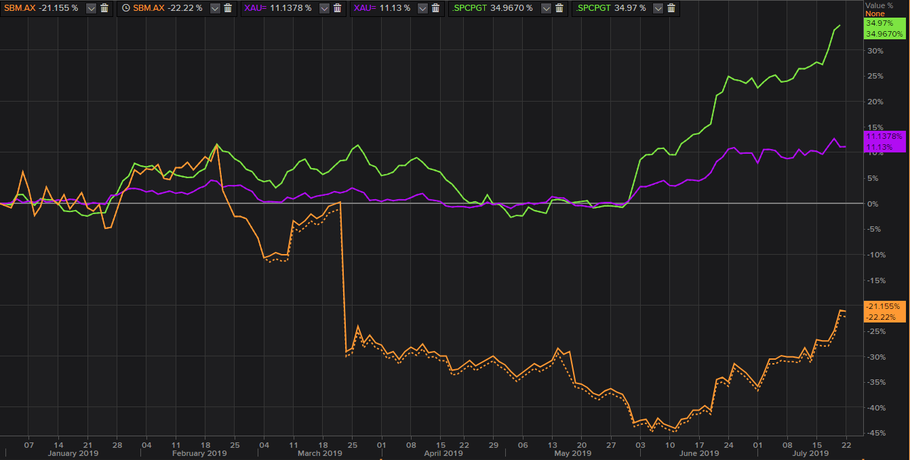
Task: Delete the XAU= 11.13 % series
Action: coord(434,8)
